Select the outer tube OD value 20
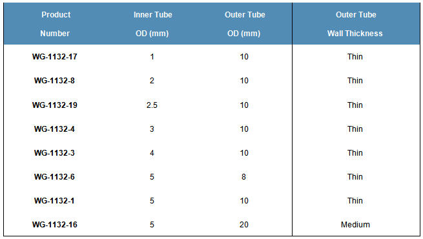 pyautogui.click(x=244, y=224)
